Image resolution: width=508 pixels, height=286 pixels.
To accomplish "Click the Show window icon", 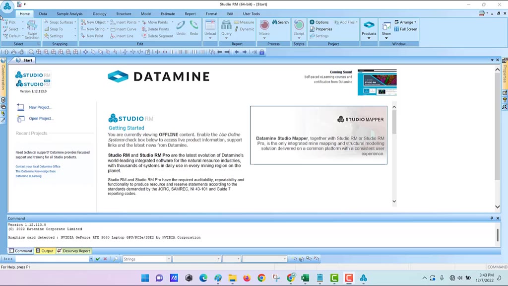I will pyautogui.click(x=386, y=26).
